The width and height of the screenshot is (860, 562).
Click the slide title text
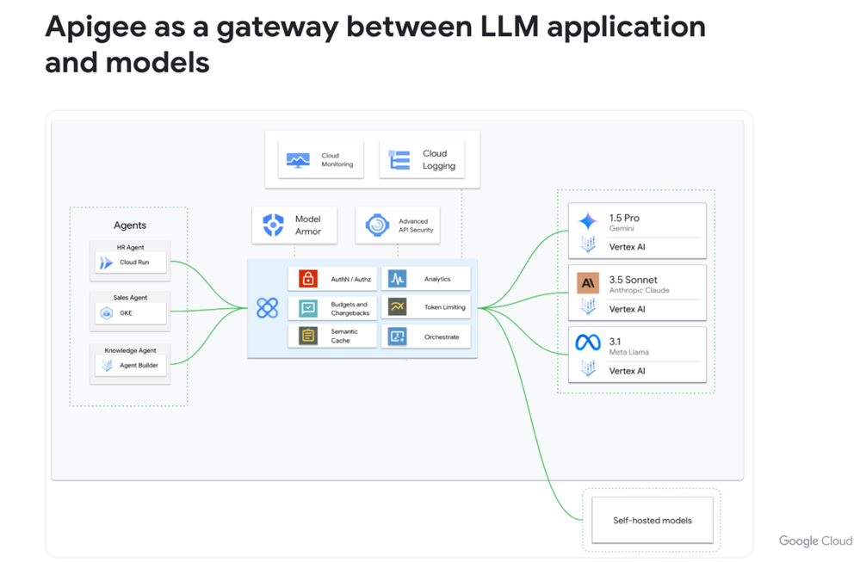click(x=375, y=44)
